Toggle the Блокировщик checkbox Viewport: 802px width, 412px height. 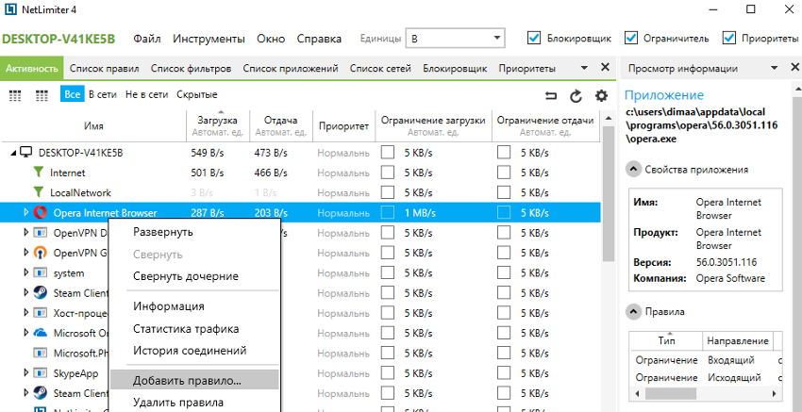[x=535, y=39]
